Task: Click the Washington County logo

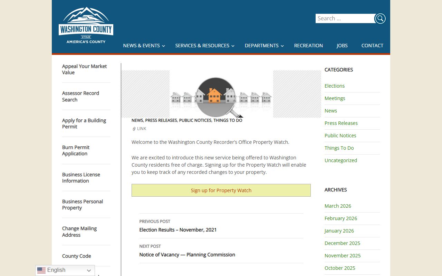Action: tap(86, 25)
